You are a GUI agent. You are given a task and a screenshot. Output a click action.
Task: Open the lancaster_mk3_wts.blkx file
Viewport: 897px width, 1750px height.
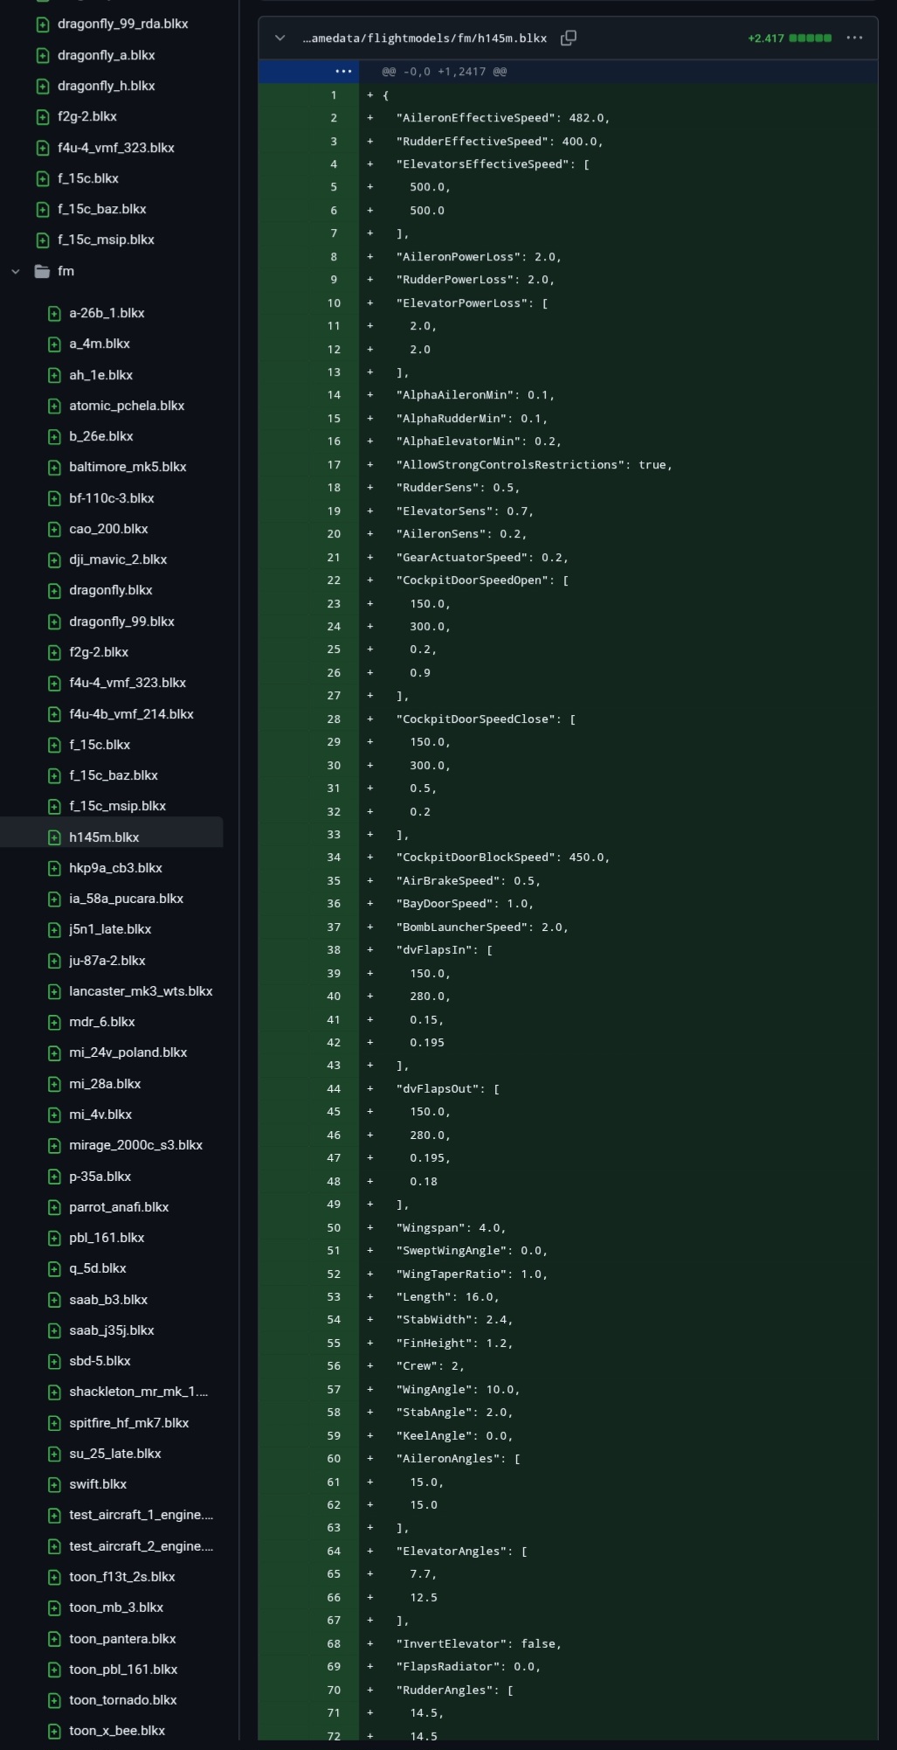click(141, 991)
